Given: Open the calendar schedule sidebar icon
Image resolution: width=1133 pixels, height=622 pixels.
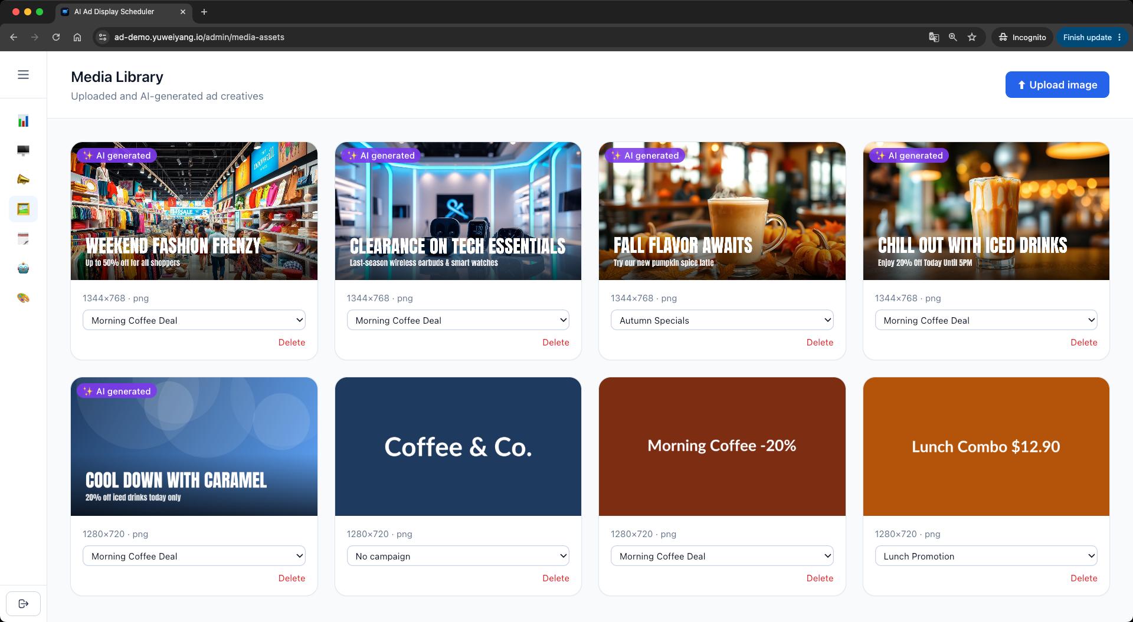Looking at the screenshot, I should tap(23, 239).
